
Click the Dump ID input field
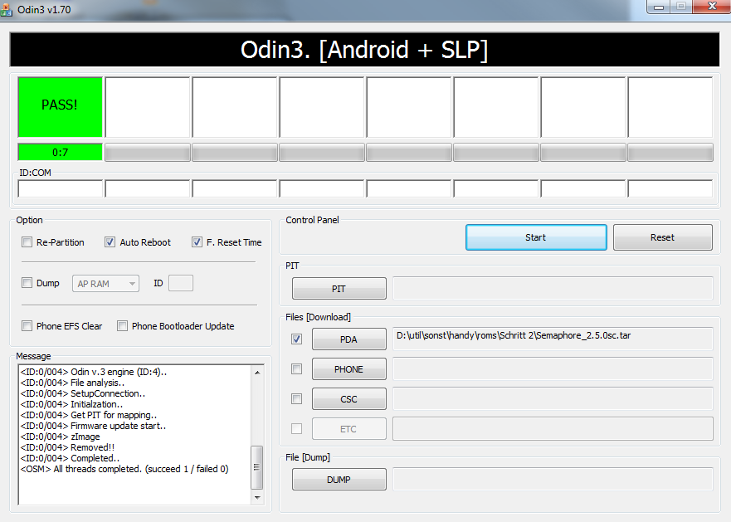pyautogui.click(x=181, y=283)
